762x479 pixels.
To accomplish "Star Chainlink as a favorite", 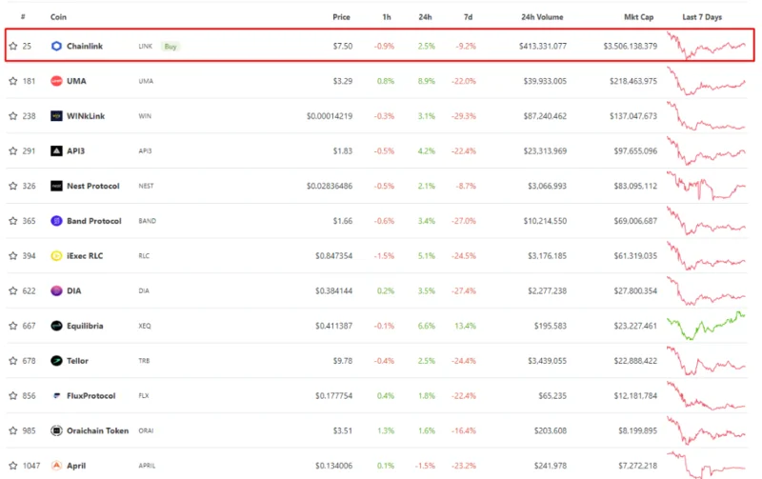I will [13, 46].
